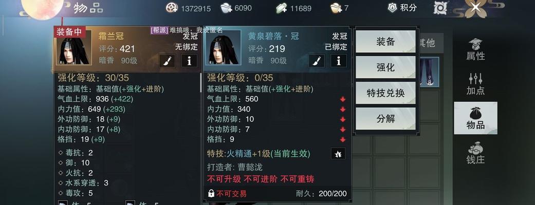535x205 pixels.
Task: Click the green jade 11689 currency icon
Action: click(282, 8)
